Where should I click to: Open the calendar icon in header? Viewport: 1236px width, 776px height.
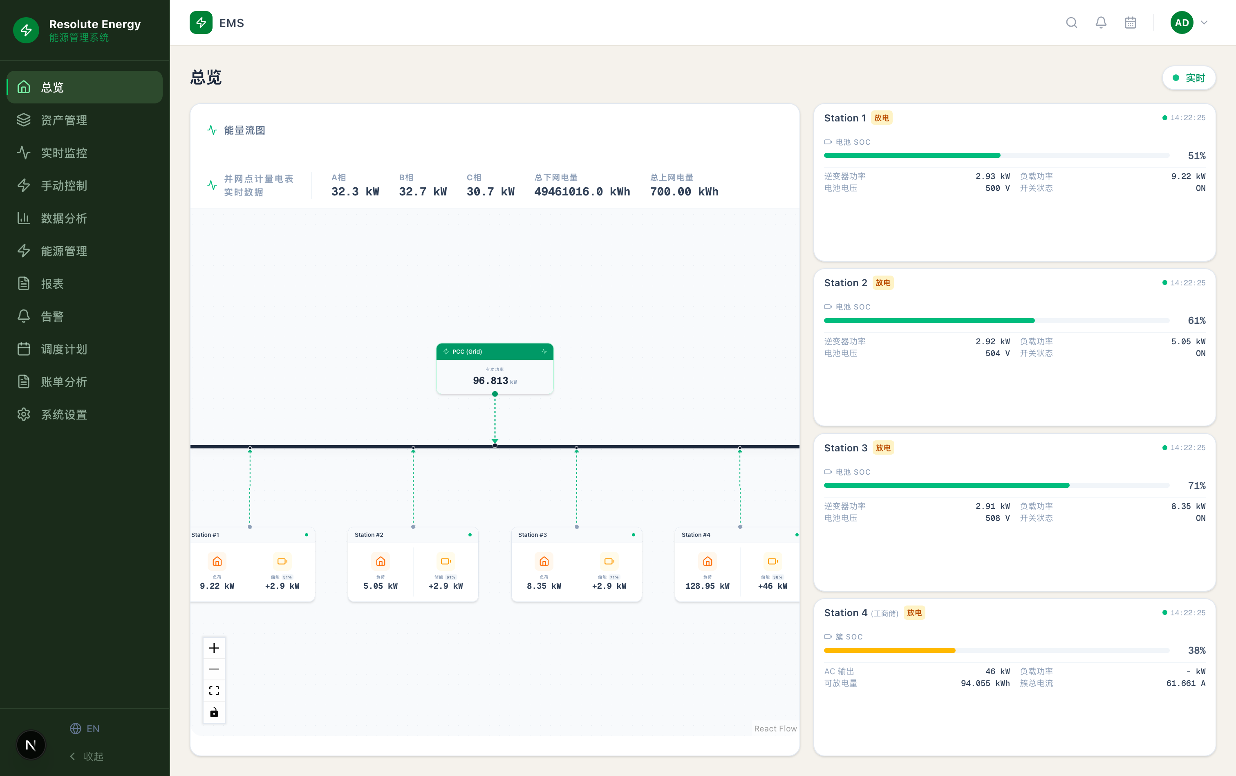tap(1130, 22)
